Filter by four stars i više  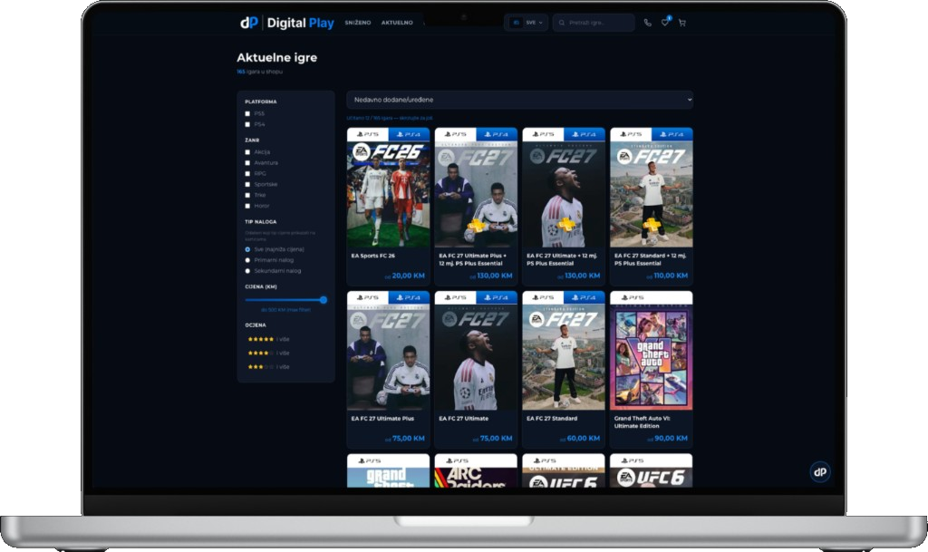[268, 353]
